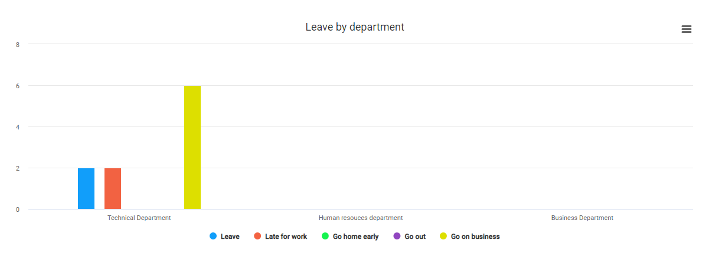Click the yellow Go on business legend circle
709x263 pixels.
(x=443, y=237)
